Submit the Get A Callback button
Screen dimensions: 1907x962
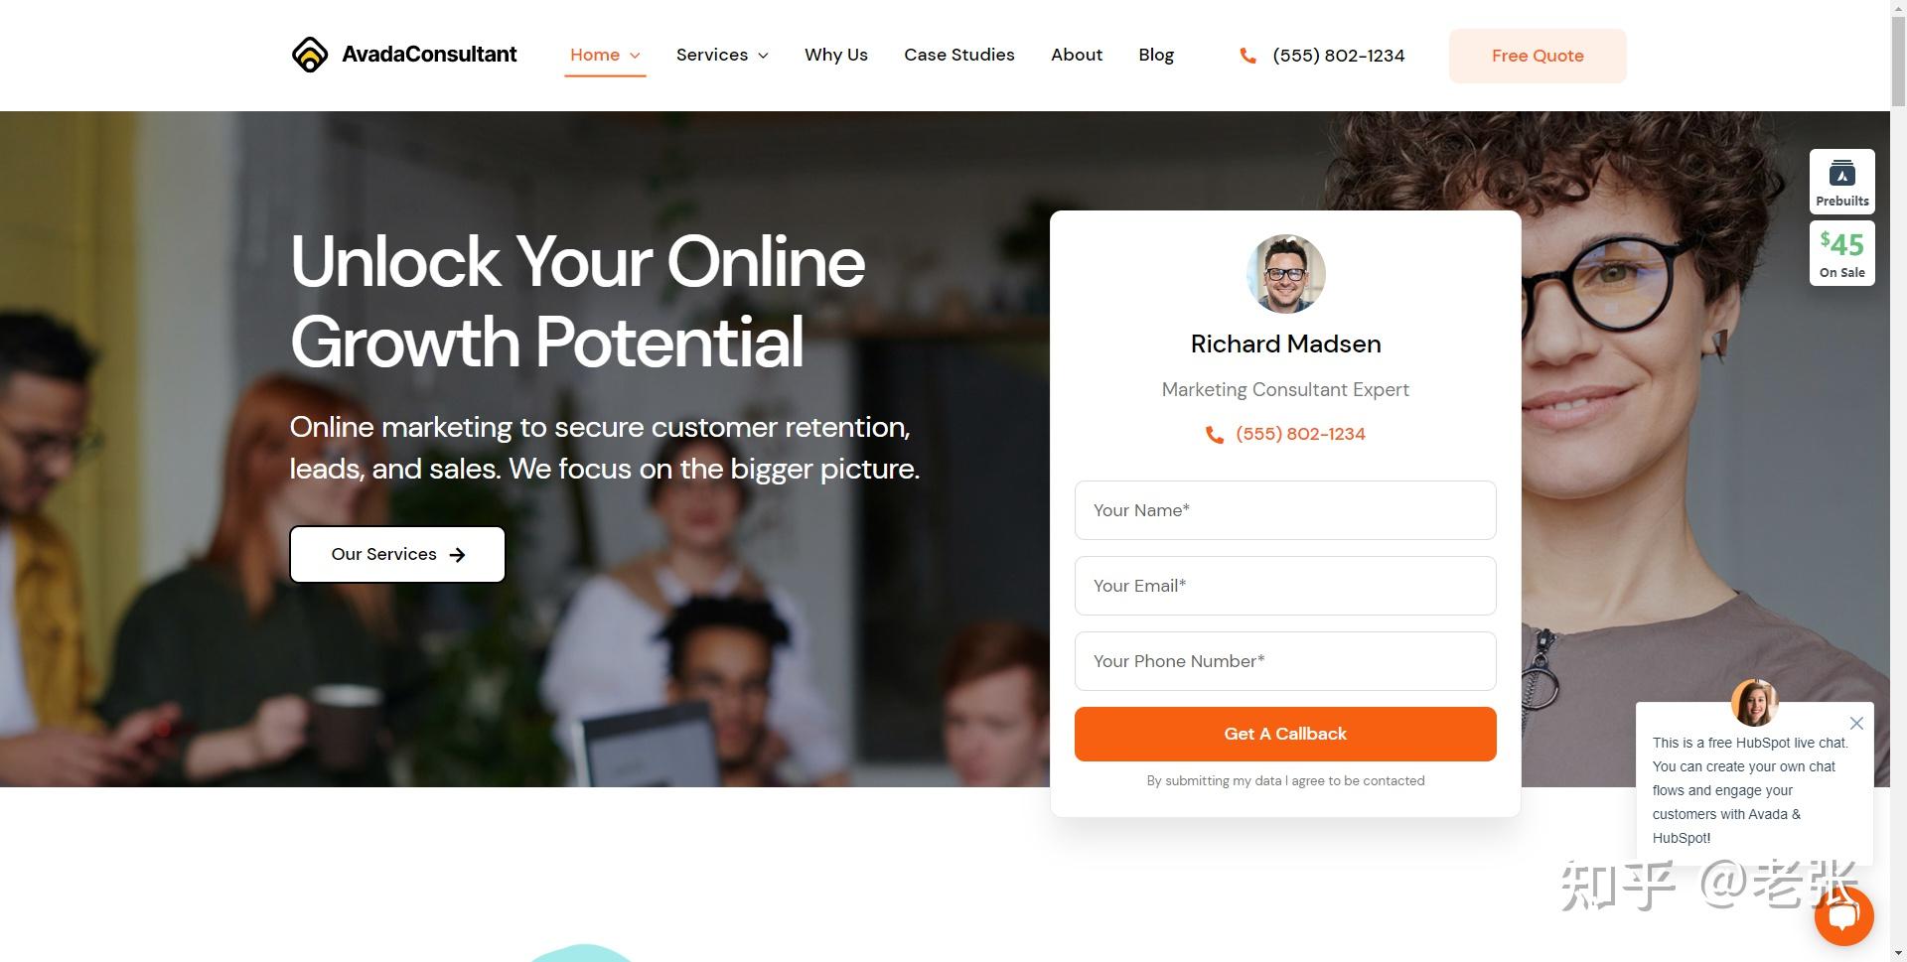click(x=1285, y=734)
